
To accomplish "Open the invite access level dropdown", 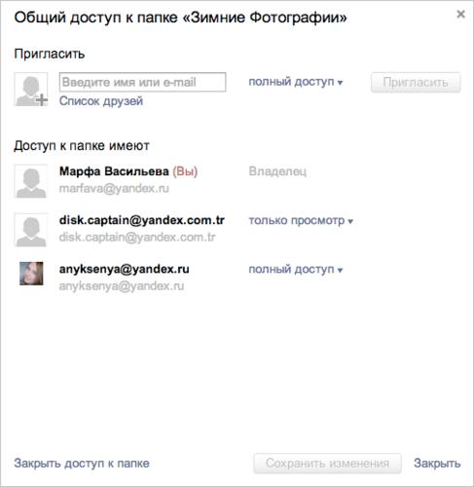I will tap(296, 82).
